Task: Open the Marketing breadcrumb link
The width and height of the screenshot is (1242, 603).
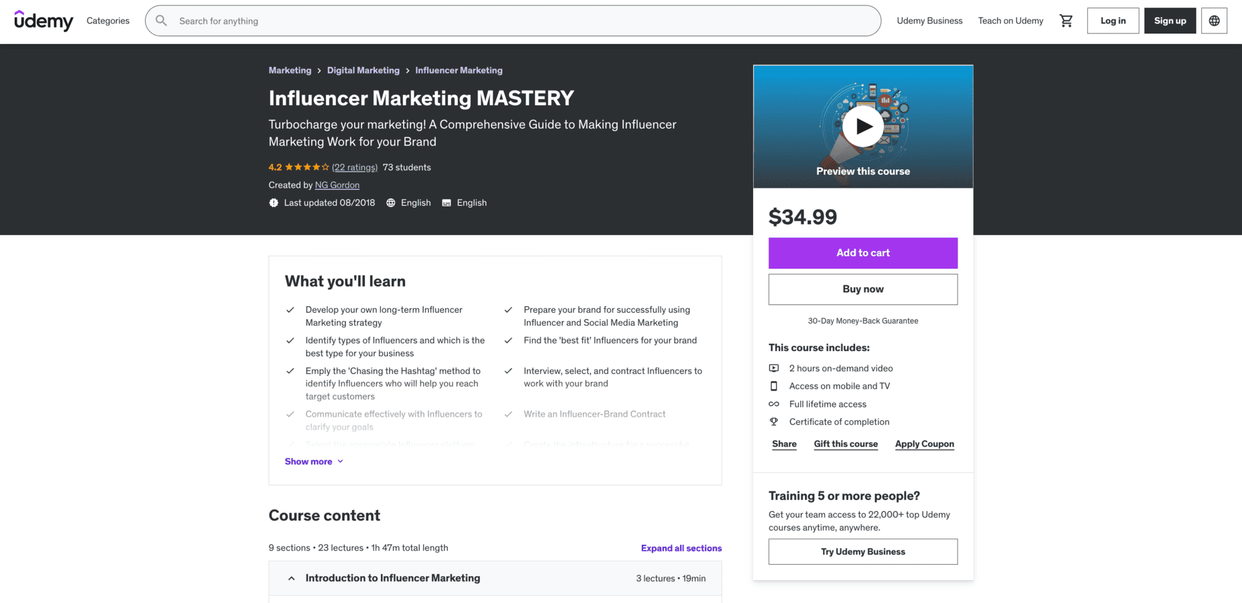Action: [x=290, y=70]
